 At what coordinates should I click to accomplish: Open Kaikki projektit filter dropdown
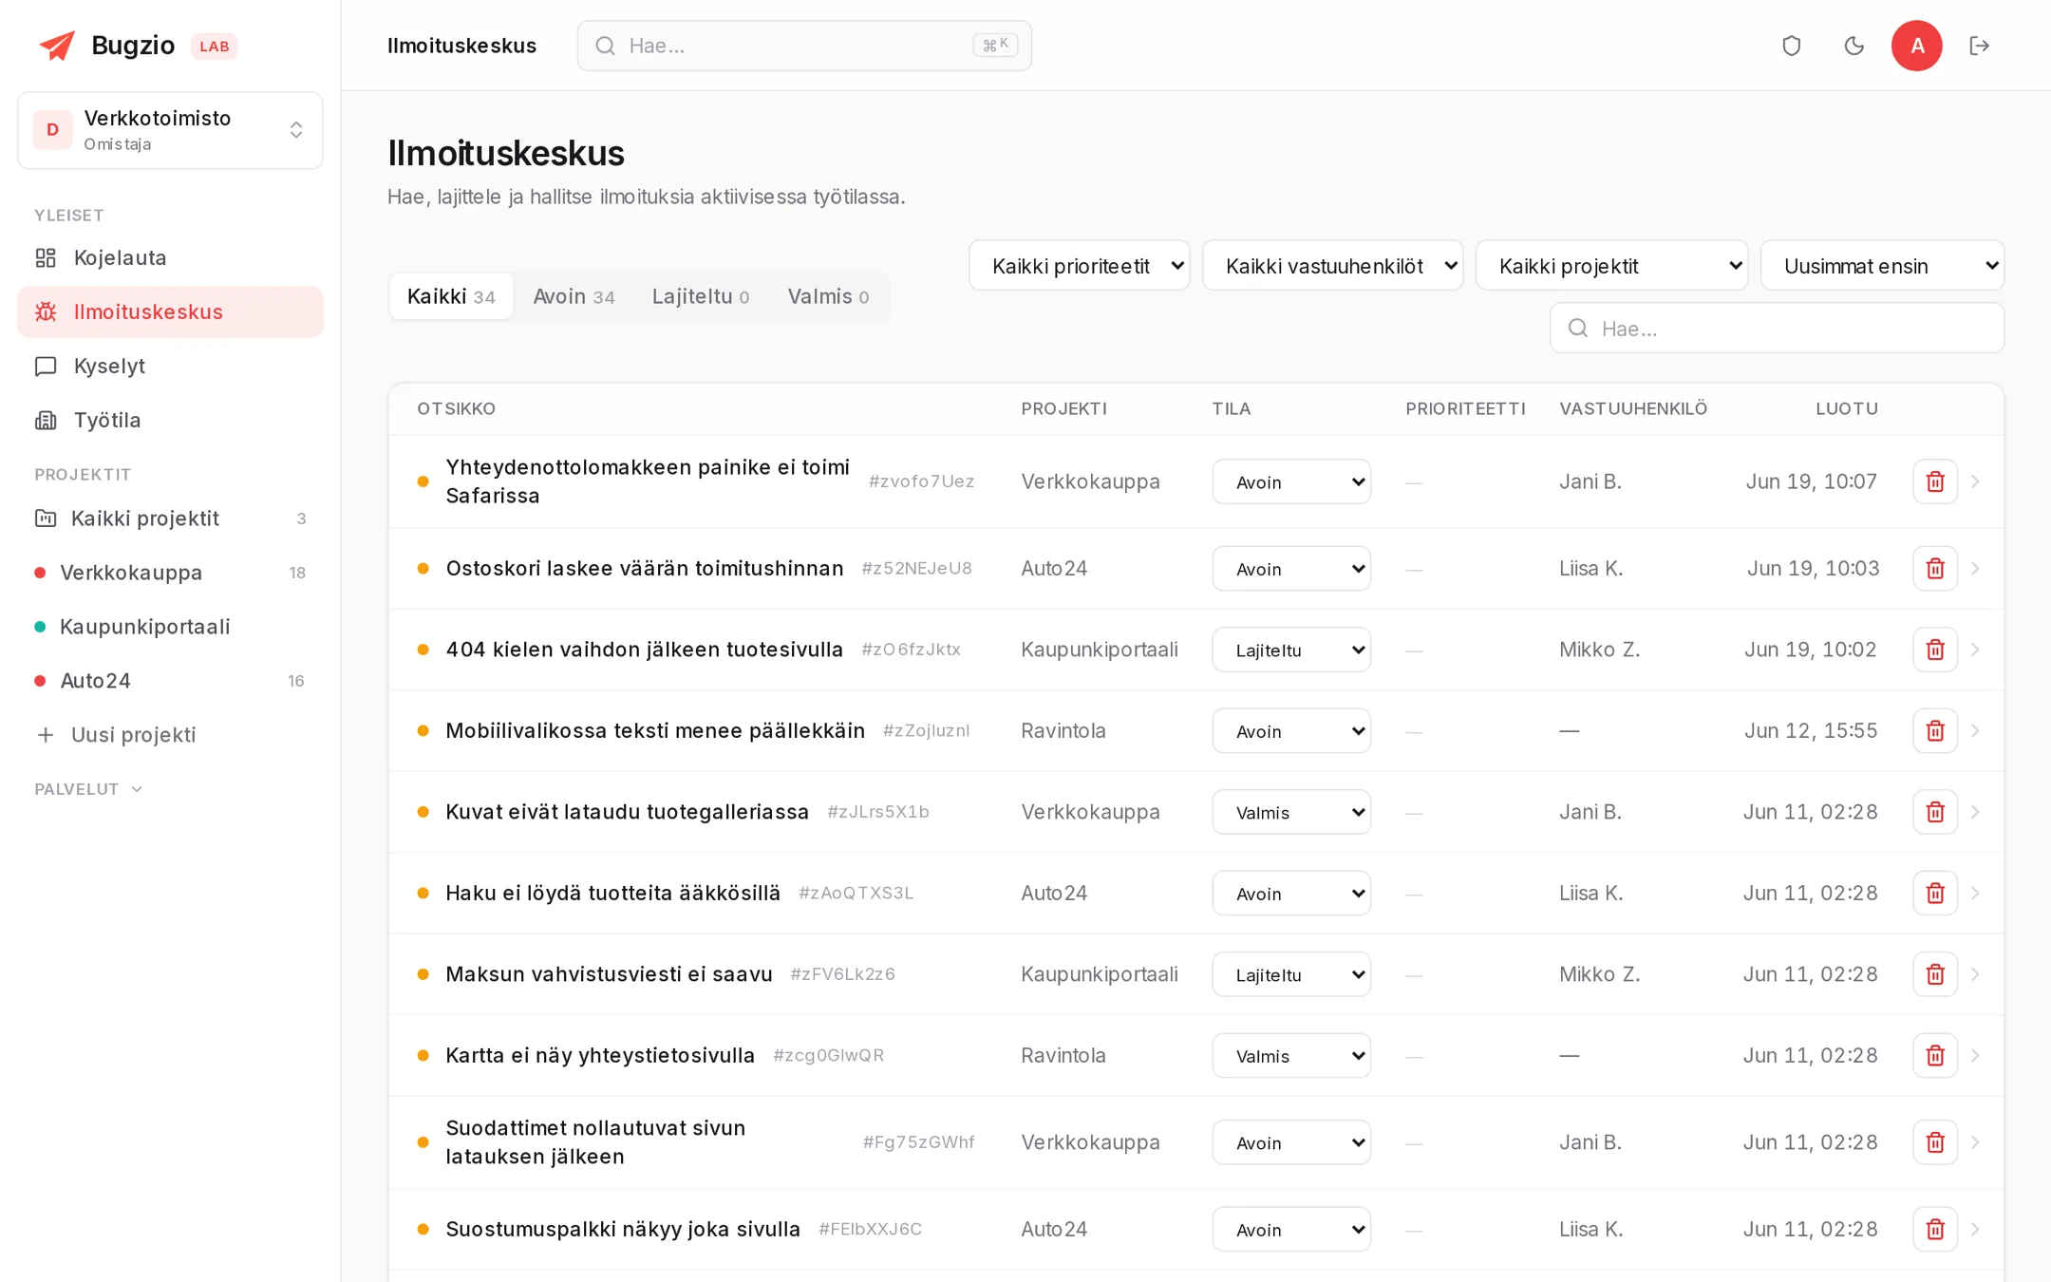point(1611,266)
